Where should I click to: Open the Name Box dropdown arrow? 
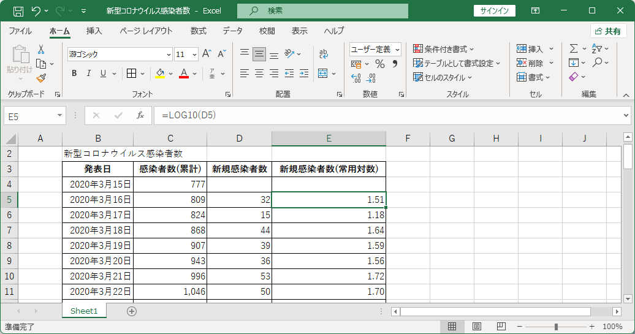59,116
